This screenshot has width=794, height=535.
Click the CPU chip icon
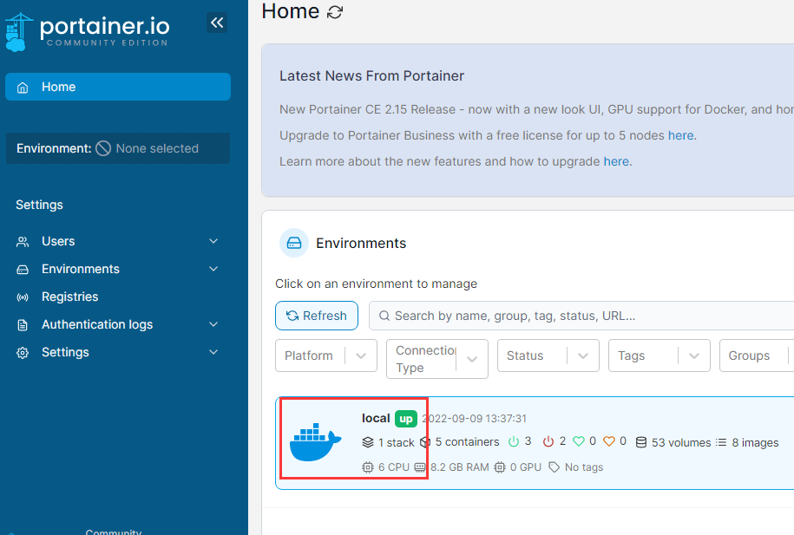[x=368, y=467]
